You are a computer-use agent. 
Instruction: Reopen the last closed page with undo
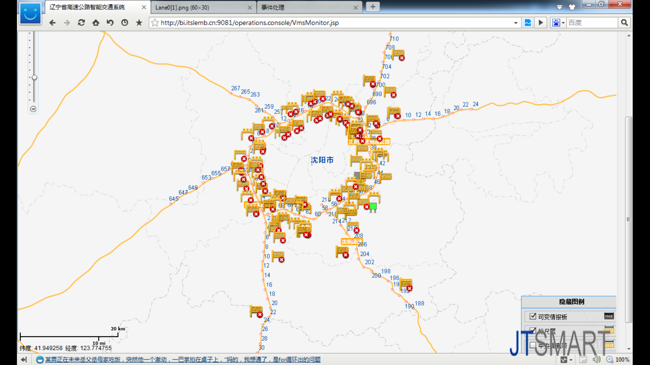pos(110,23)
